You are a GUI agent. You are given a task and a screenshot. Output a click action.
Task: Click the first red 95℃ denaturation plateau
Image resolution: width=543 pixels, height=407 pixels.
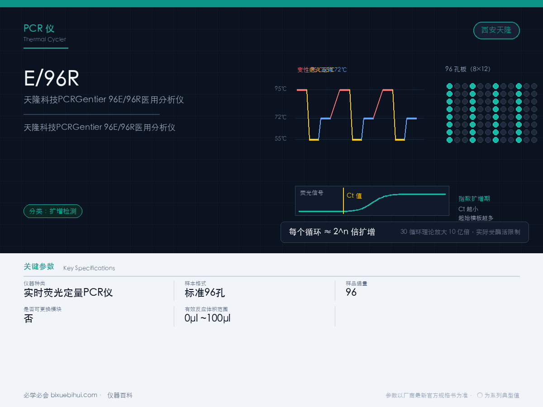click(302, 90)
